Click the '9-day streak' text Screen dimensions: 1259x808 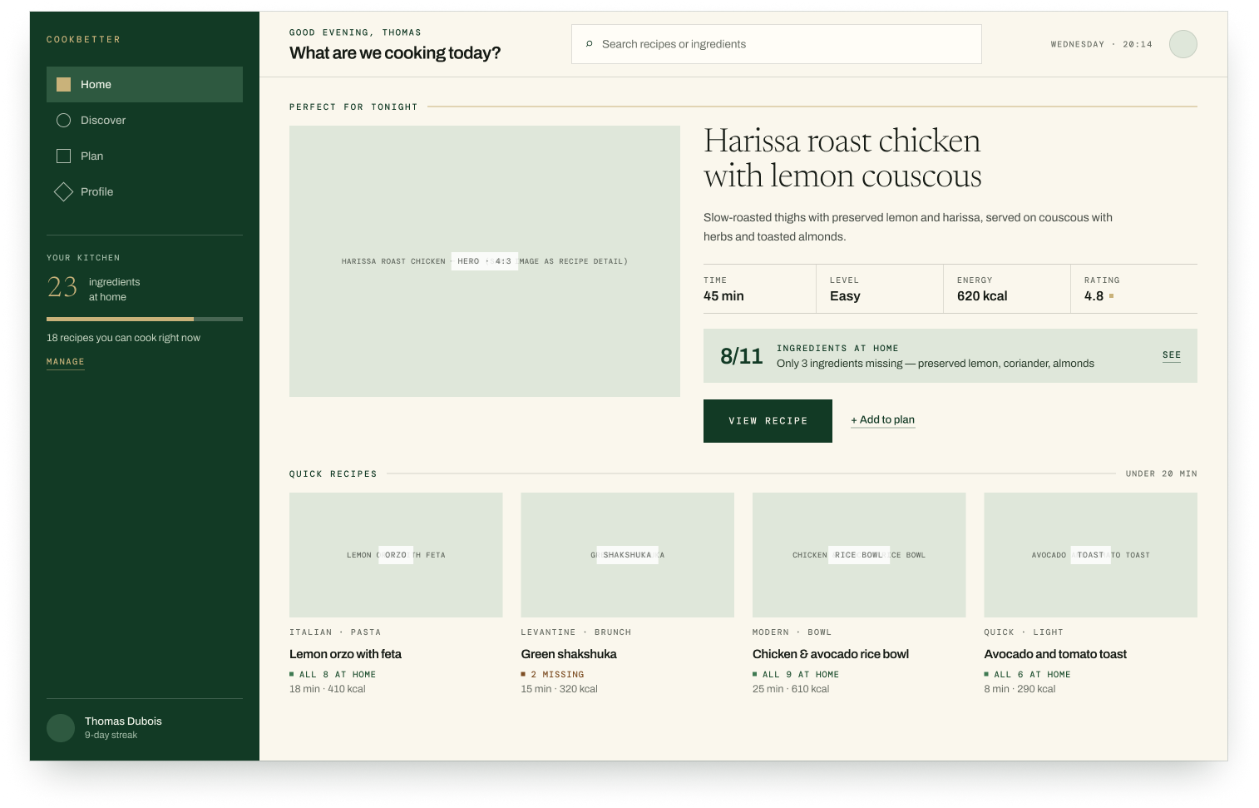[x=111, y=736]
